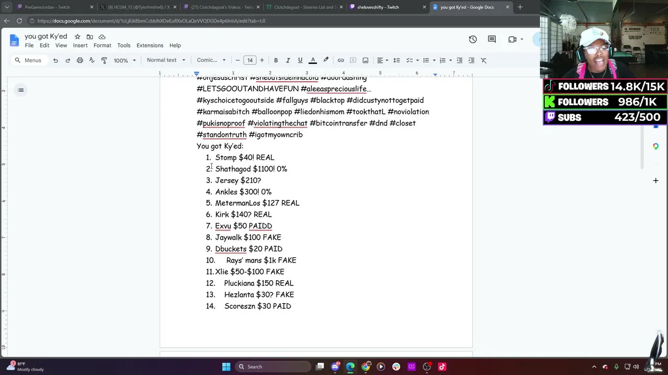Open a new browser tab
Image resolution: width=668 pixels, height=375 pixels.
(520, 7)
